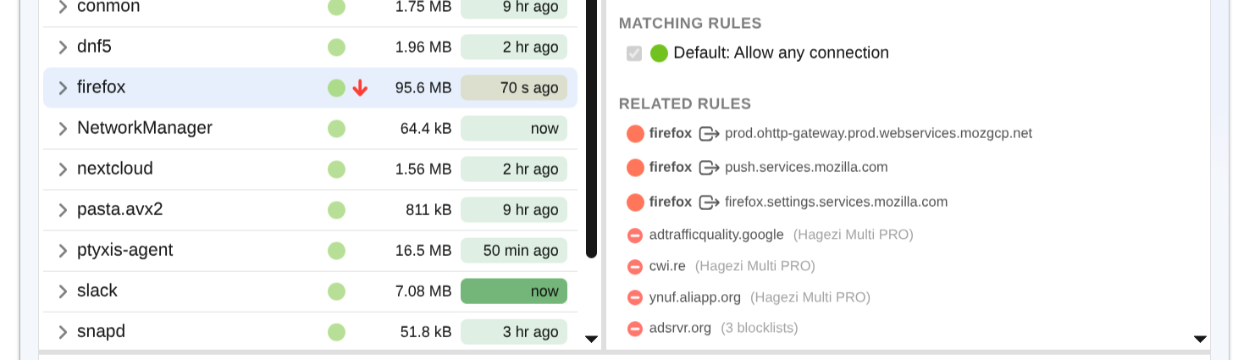Click the 64.4 kB traffic value
This screenshot has width=1249, height=360.
426,129
